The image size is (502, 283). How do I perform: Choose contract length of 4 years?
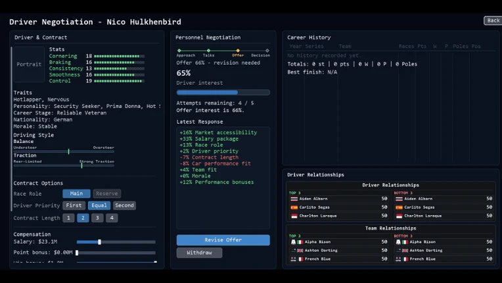pos(112,218)
